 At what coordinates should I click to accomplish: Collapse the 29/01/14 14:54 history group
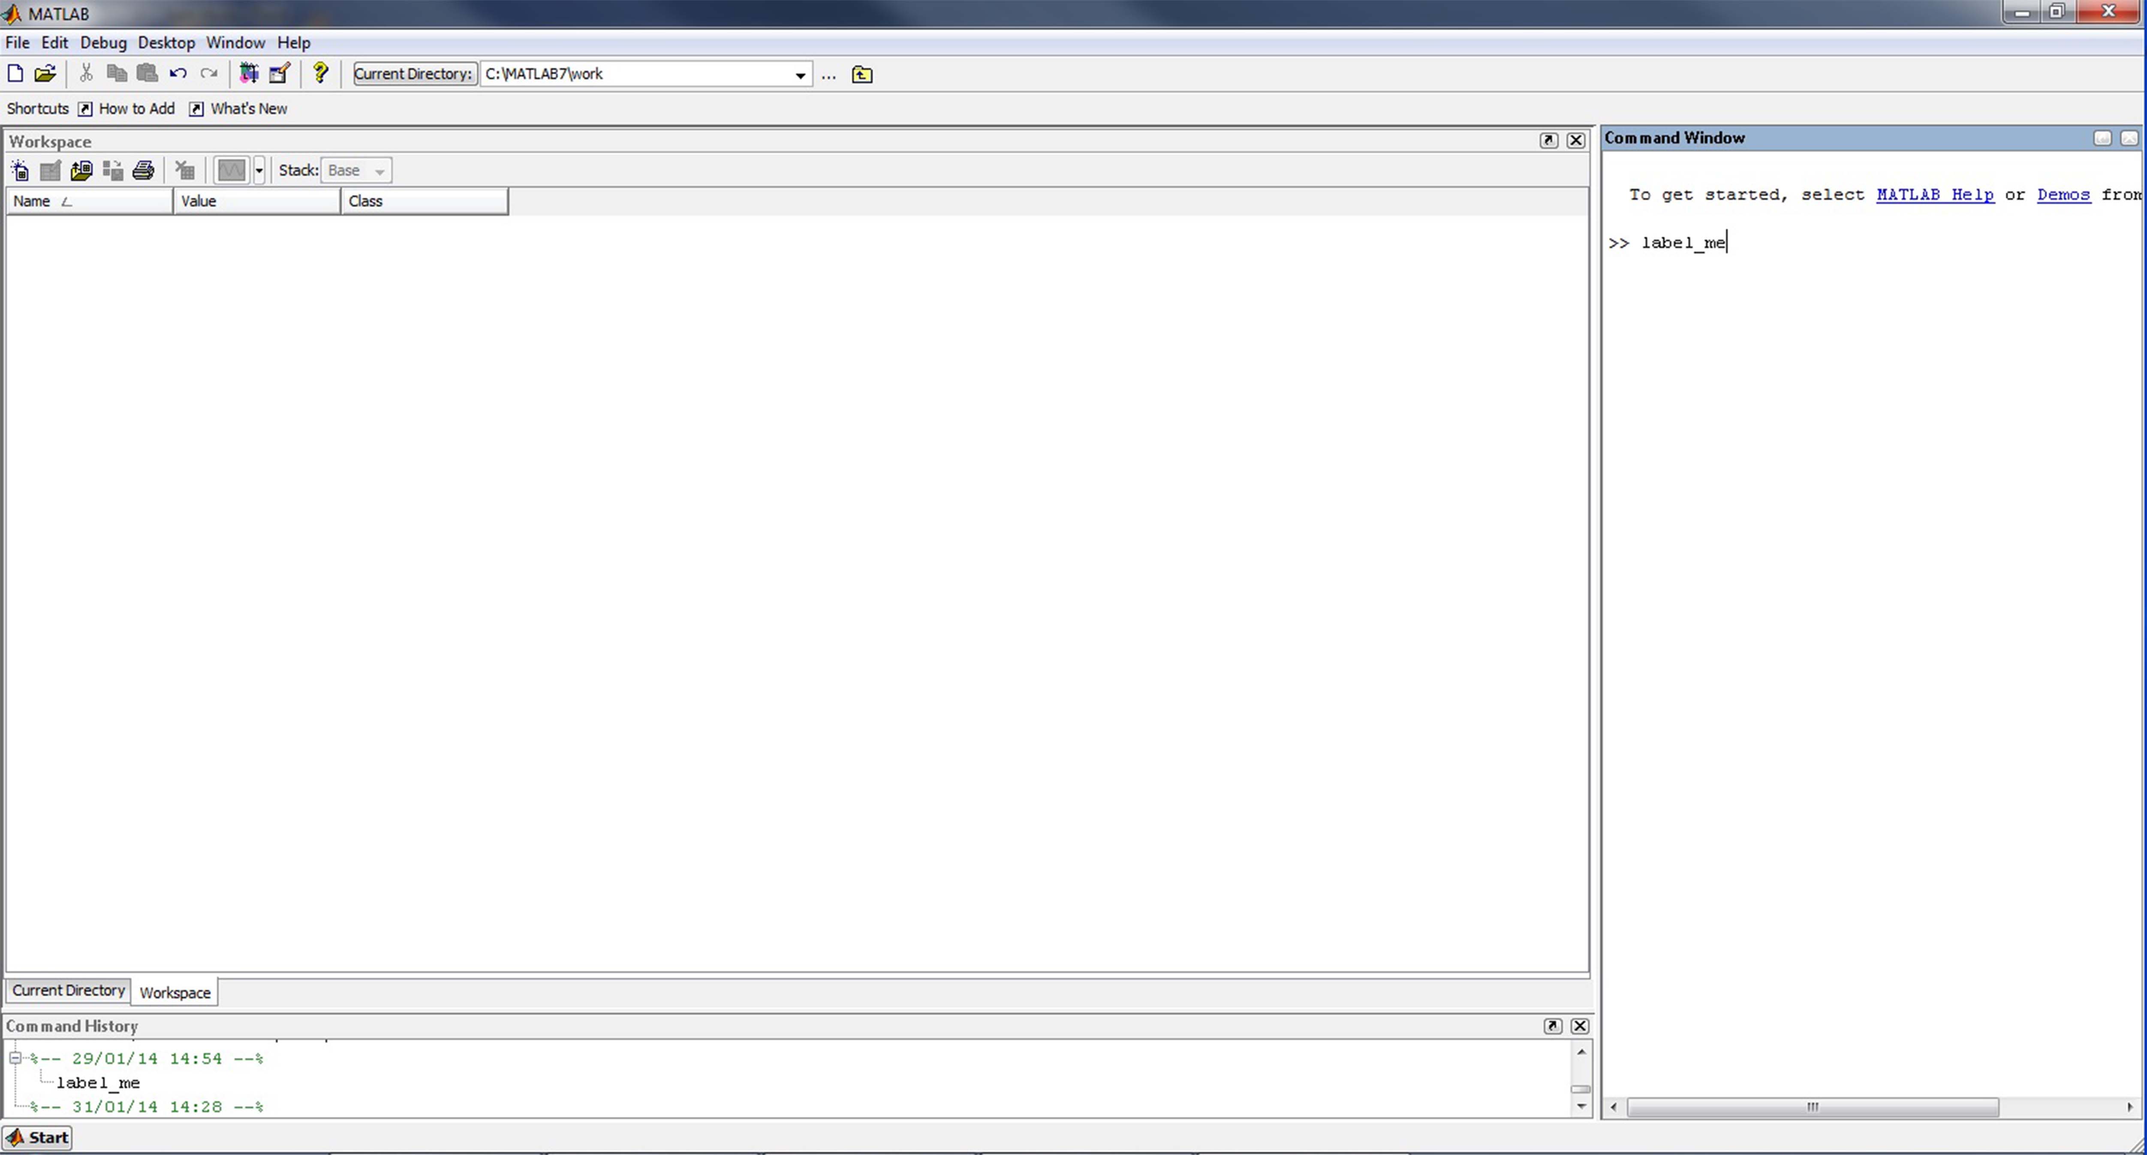pos(14,1059)
